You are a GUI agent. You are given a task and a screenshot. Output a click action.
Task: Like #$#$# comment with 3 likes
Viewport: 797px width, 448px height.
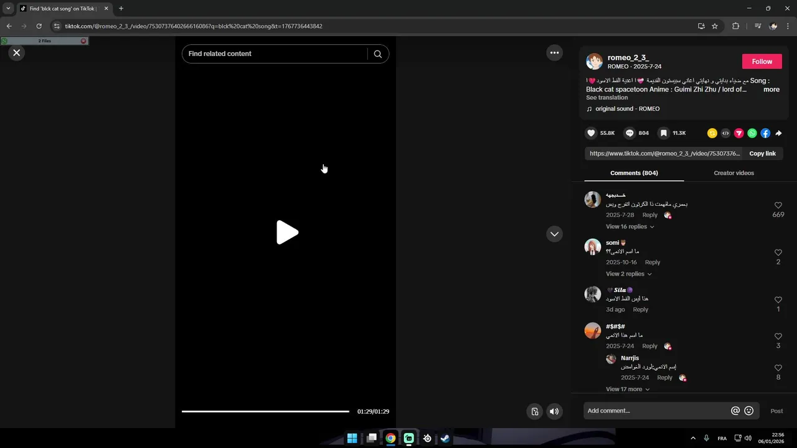point(778,336)
